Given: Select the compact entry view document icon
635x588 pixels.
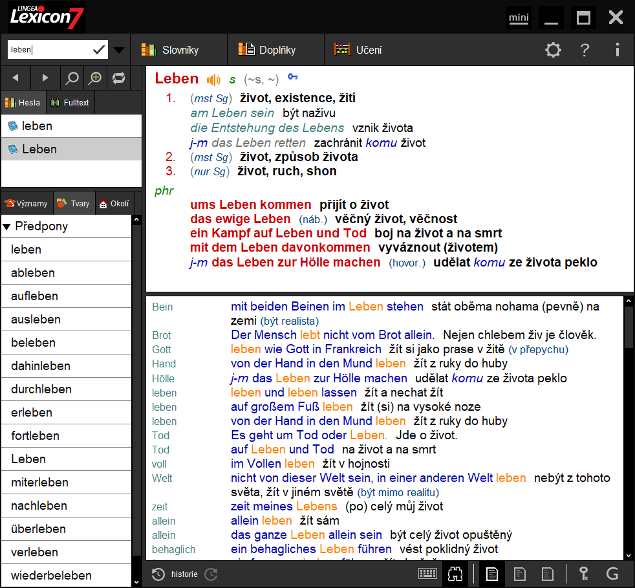Looking at the screenshot, I should [x=547, y=574].
